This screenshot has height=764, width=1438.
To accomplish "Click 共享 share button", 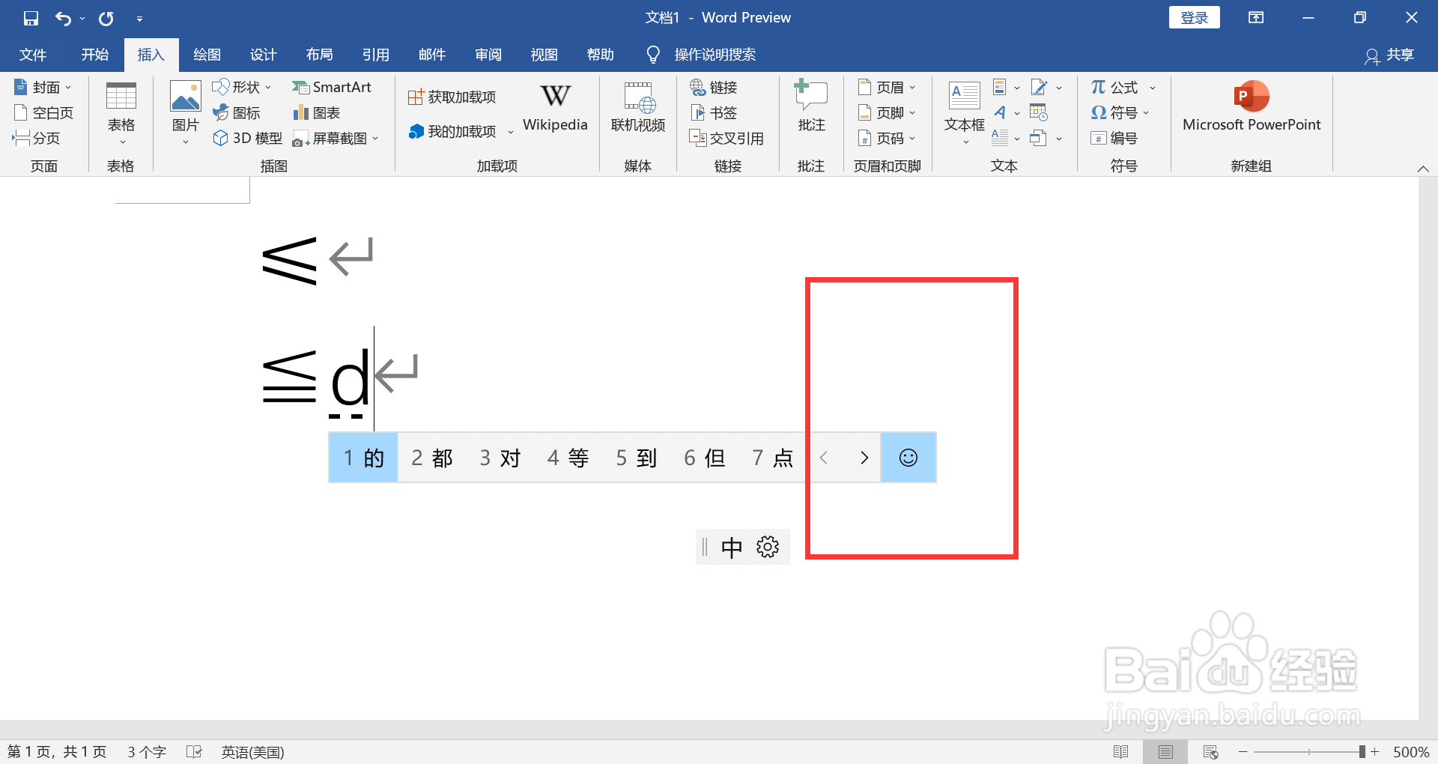I will coord(1390,55).
